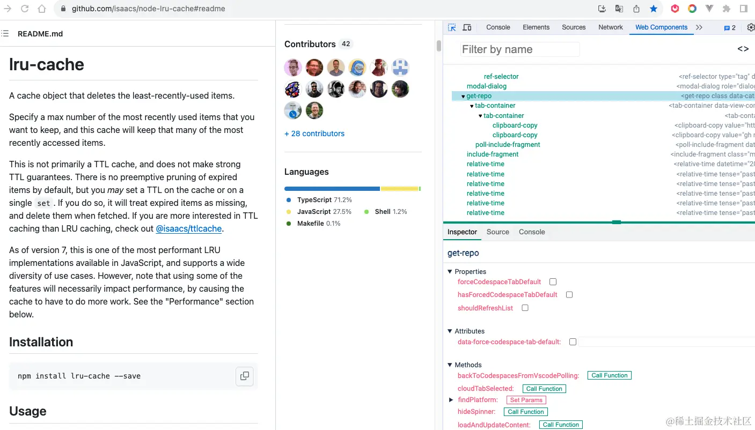The image size is (755, 430).
Task: Call the backToCodespacesFromVscodePolling function
Action: 609,375
